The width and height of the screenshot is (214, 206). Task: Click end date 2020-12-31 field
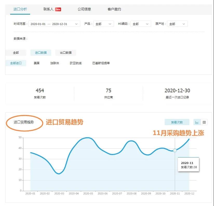click(x=60, y=24)
